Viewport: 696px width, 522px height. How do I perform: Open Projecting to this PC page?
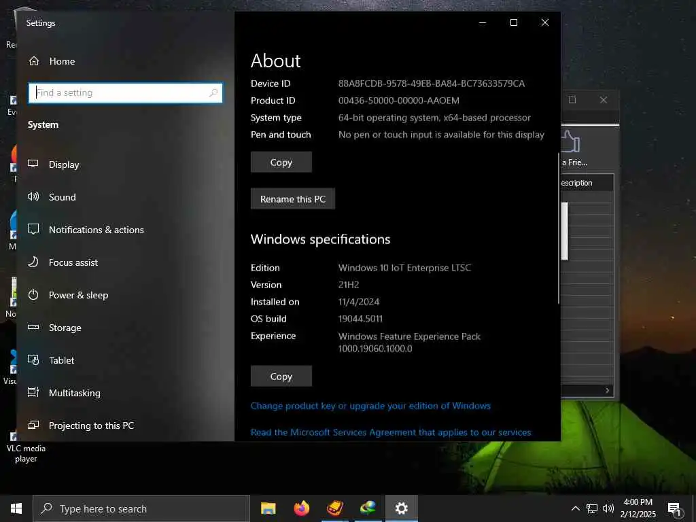(x=92, y=425)
